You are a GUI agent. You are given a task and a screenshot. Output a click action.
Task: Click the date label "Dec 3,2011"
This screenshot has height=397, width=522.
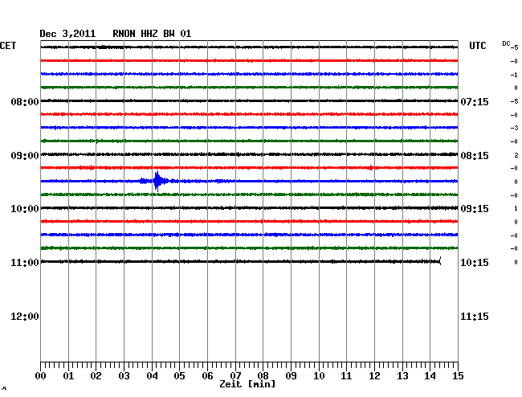coord(67,34)
